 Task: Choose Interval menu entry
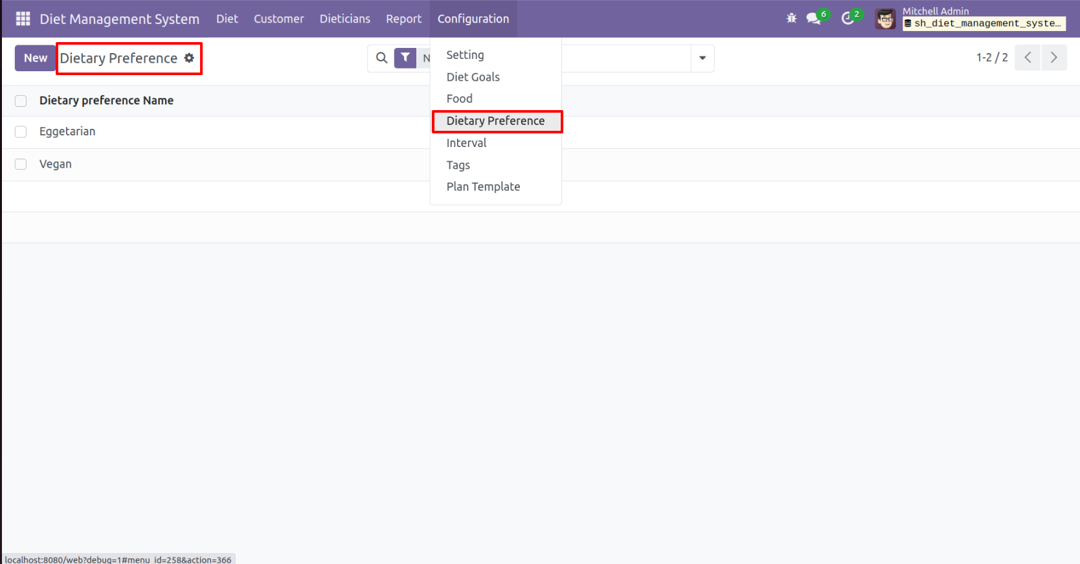point(496,143)
